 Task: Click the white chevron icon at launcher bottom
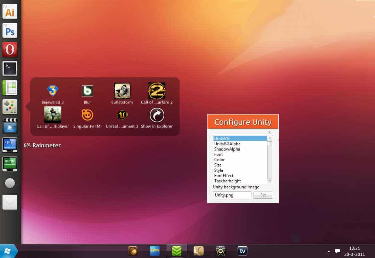[x=10, y=202]
